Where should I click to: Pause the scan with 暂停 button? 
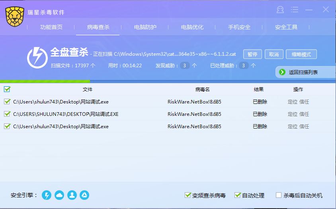252,54
